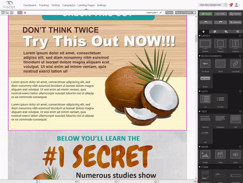Collapse the LAYOUT section

pyautogui.click(x=200, y=36)
